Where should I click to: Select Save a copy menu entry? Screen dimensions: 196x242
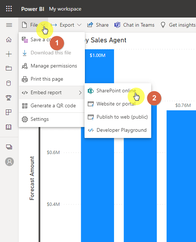point(52,39)
